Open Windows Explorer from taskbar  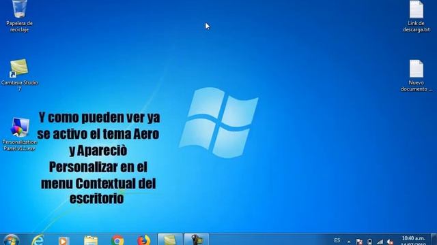point(91,240)
